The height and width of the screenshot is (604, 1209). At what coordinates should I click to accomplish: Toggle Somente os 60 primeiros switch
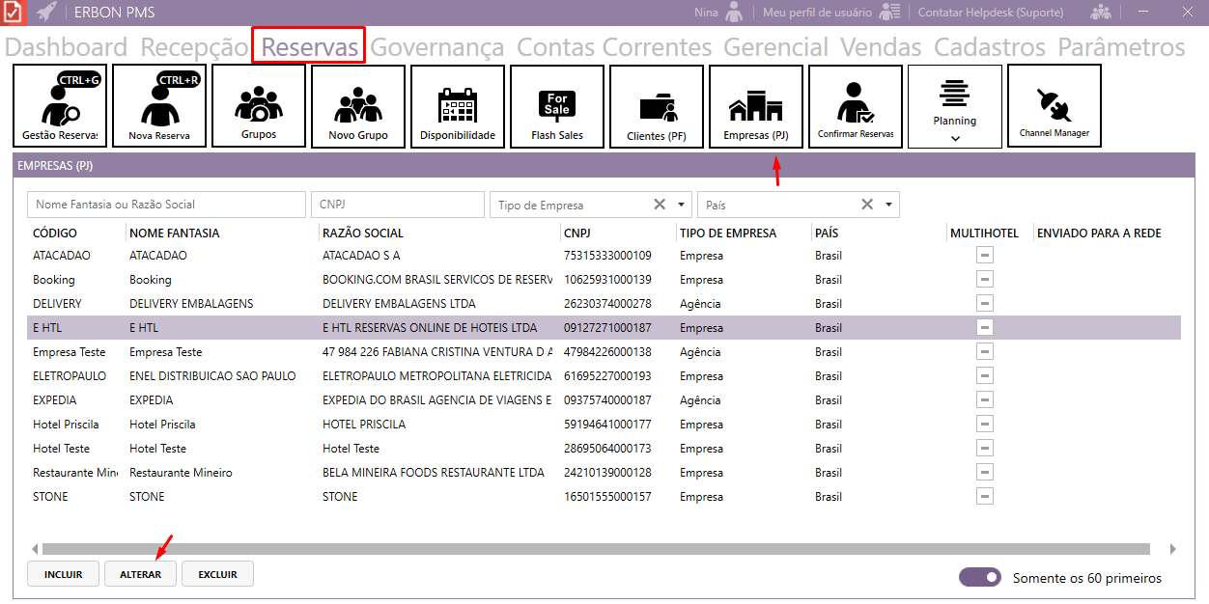tap(980, 577)
